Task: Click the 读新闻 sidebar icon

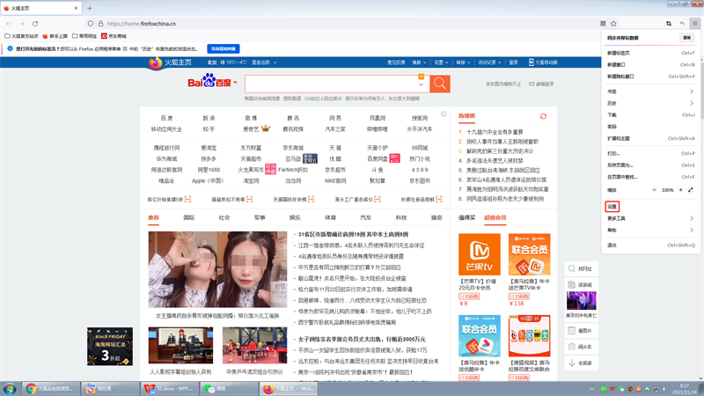Action: point(571,284)
